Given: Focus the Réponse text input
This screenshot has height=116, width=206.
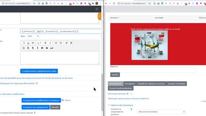Looking at the screenshot, I should (x=154, y=70).
